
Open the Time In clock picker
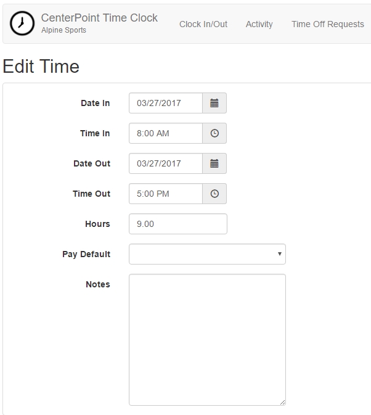click(x=214, y=133)
